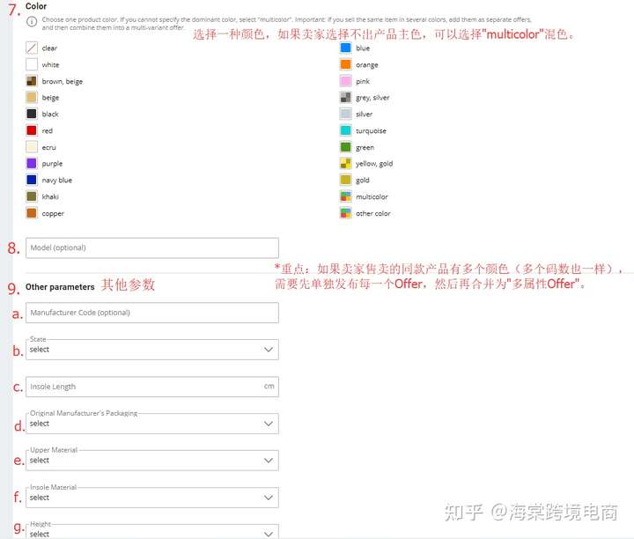The width and height of the screenshot is (634, 539).
Task: Click the 'khaki' label text
Action: (50, 196)
